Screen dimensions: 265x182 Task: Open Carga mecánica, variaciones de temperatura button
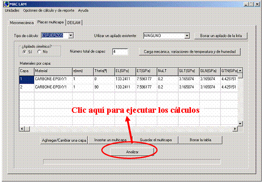(190, 52)
